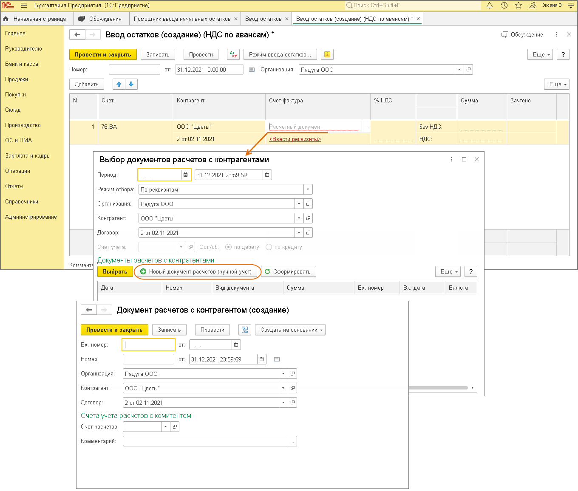Screen dimensions: 578x491
Task: Click Записать in Документ расчетов window
Action: coord(169,330)
